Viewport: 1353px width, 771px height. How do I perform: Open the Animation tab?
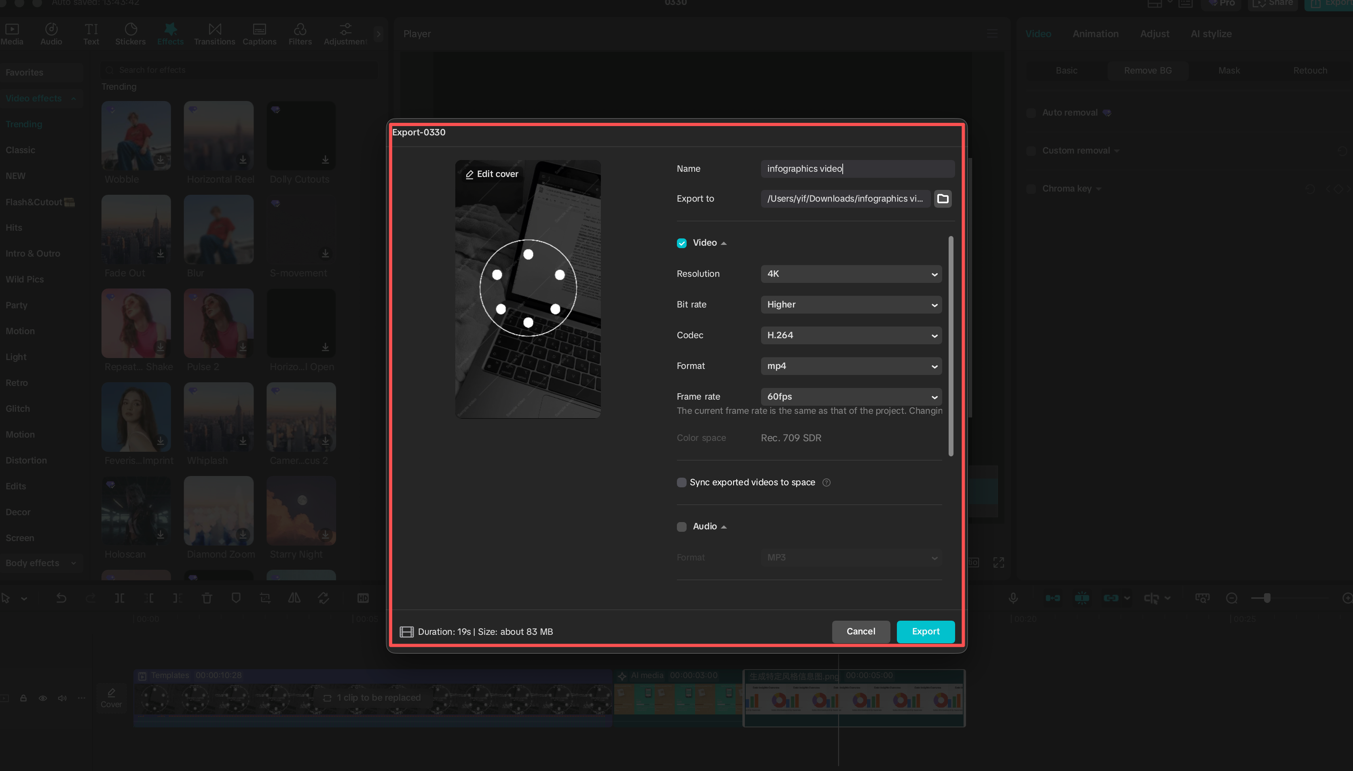click(x=1095, y=34)
